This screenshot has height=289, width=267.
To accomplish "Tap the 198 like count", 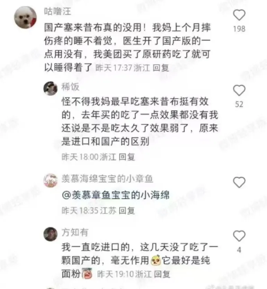I will click(x=239, y=29).
